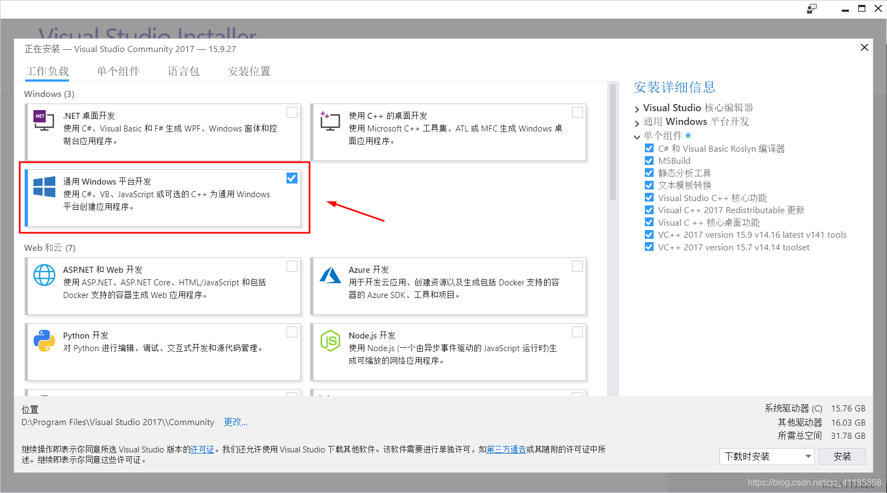This screenshot has height=493, width=887.
Task: Click the feedback icon in title bar
Action: (x=812, y=9)
